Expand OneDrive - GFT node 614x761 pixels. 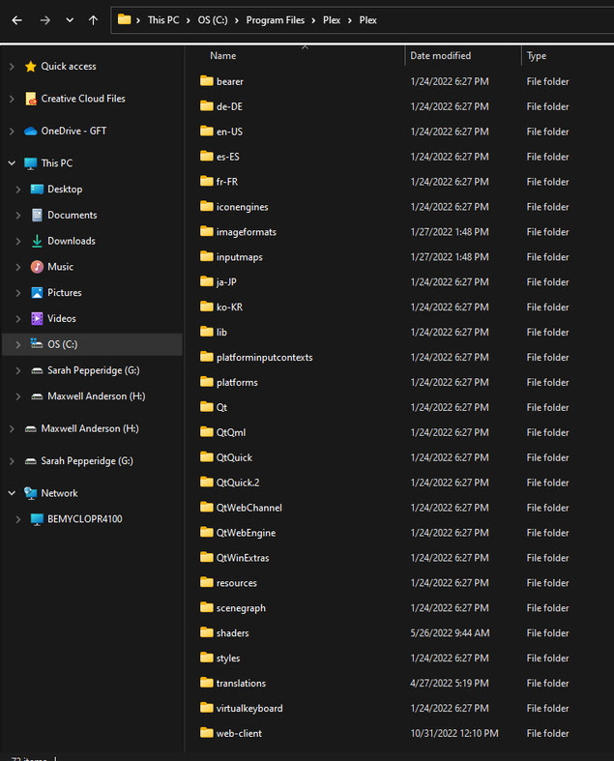12,132
